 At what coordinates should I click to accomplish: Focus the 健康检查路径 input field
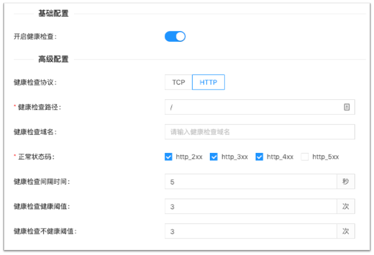click(x=252, y=107)
